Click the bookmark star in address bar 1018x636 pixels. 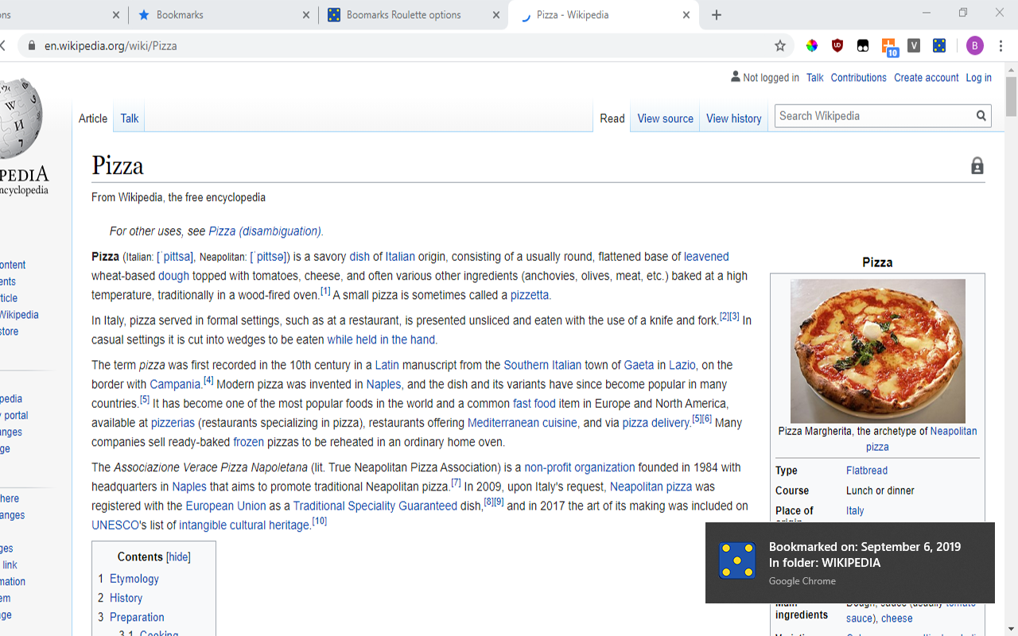[x=780, y=46]
